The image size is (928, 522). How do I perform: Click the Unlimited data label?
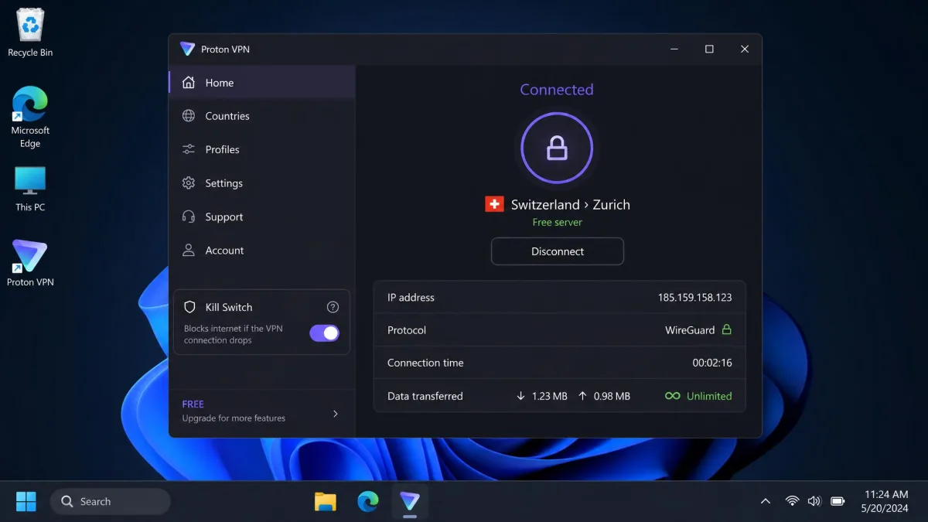tap(709, 396)
